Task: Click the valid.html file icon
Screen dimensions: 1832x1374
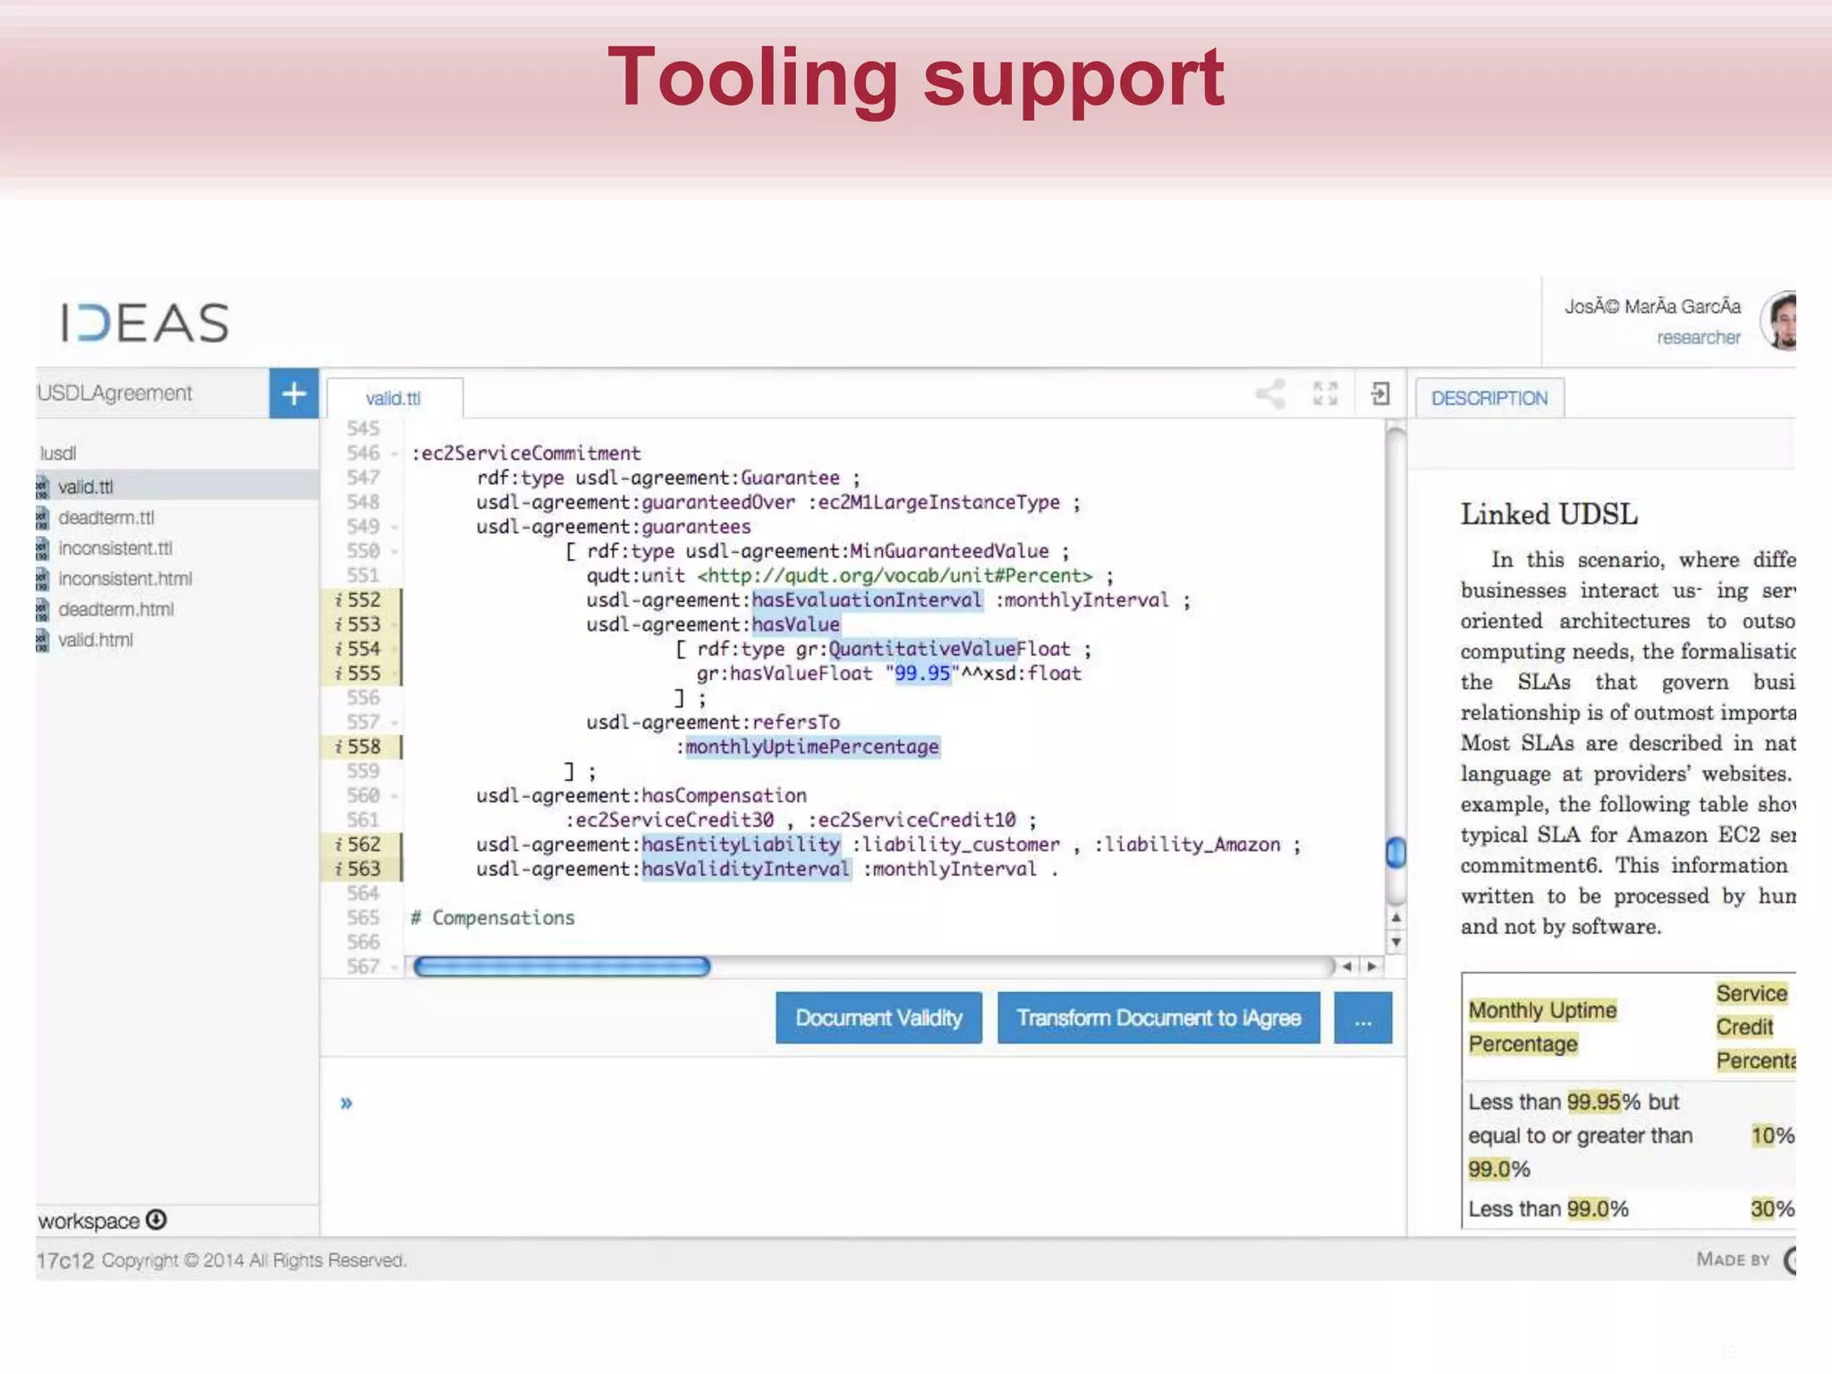Action: point(42,640)
